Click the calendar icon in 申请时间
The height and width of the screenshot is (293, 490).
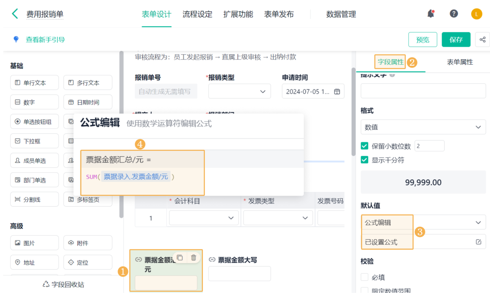337,92
